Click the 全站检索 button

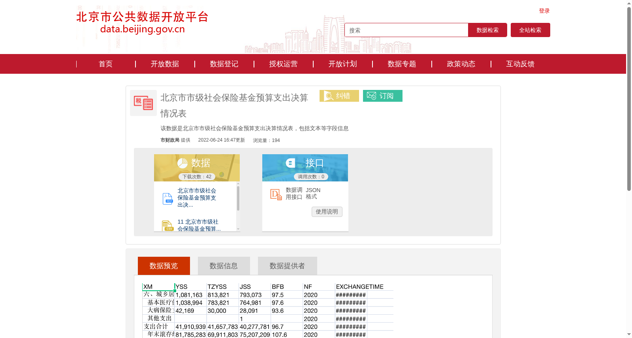coord(530,30)
